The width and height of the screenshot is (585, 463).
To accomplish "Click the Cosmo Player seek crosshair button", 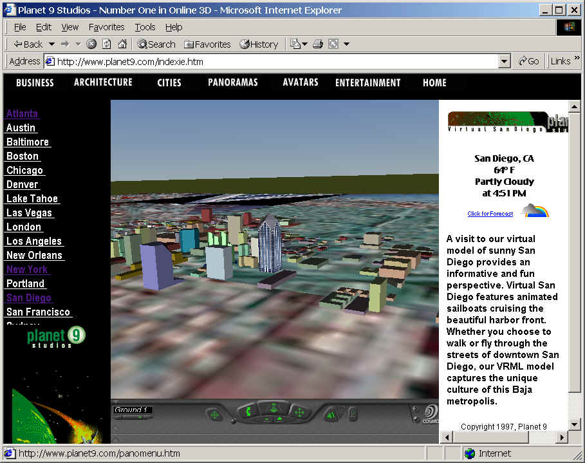I will (214, 415).
